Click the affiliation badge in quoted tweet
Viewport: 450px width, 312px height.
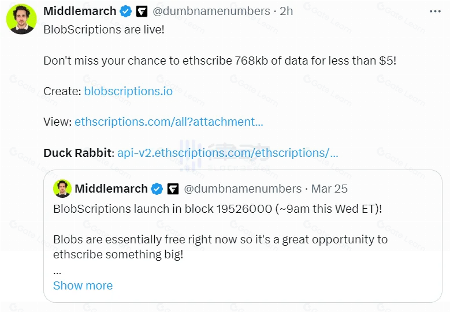coord(173,189)
